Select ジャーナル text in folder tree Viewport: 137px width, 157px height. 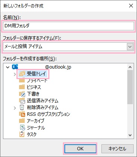pyautogui.click(x=36, y=128)
